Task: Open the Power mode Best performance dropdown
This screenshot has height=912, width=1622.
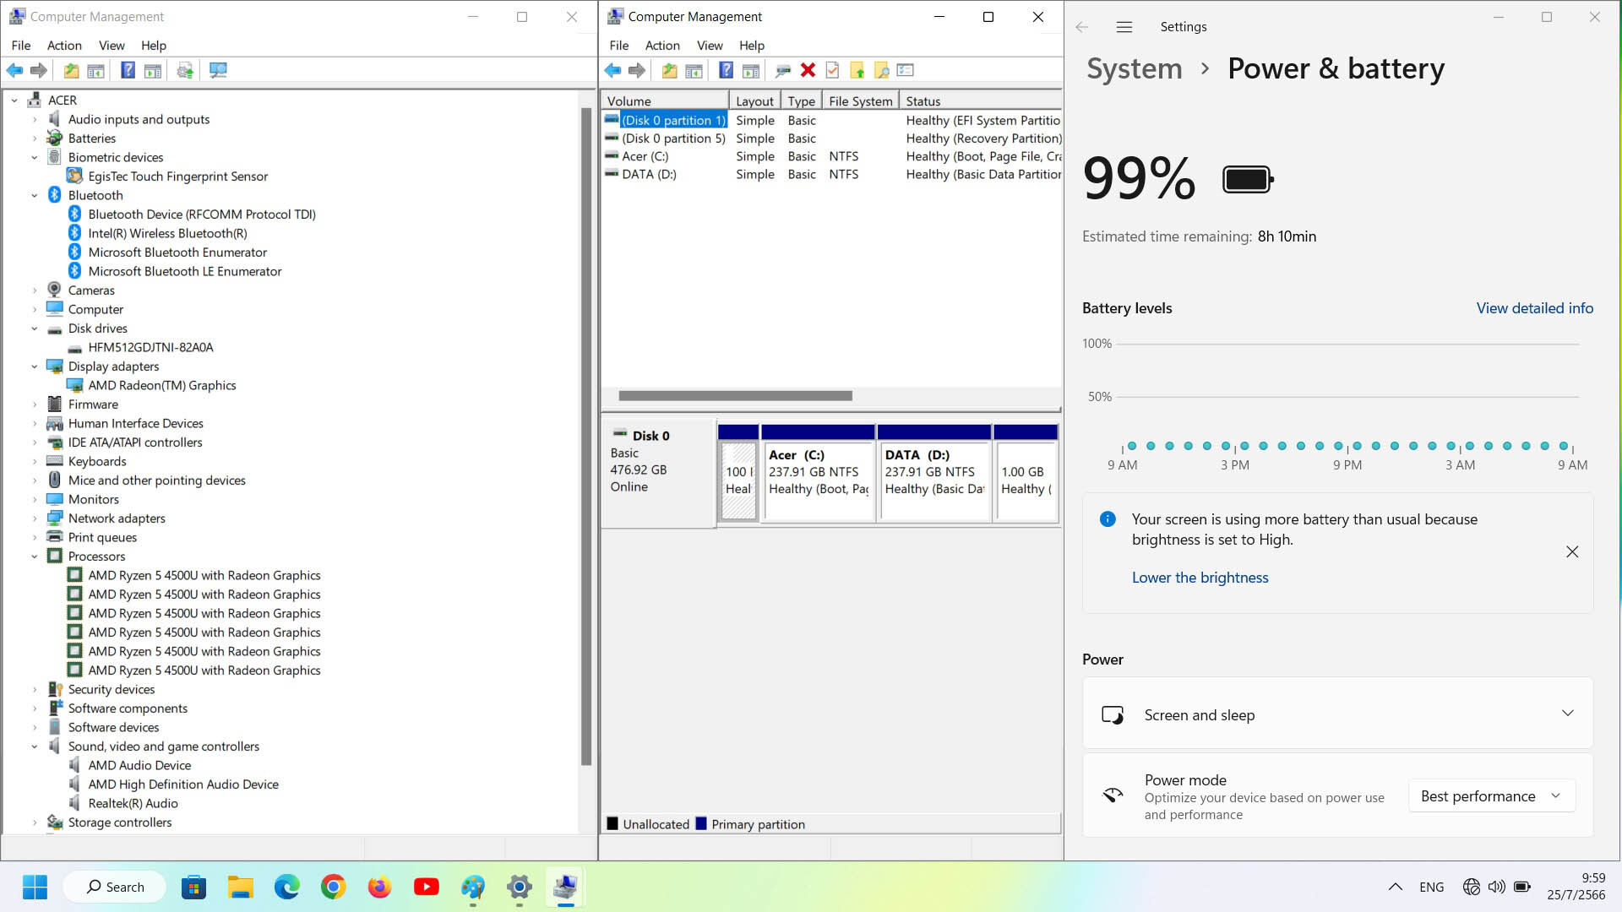Action: 1492,796
